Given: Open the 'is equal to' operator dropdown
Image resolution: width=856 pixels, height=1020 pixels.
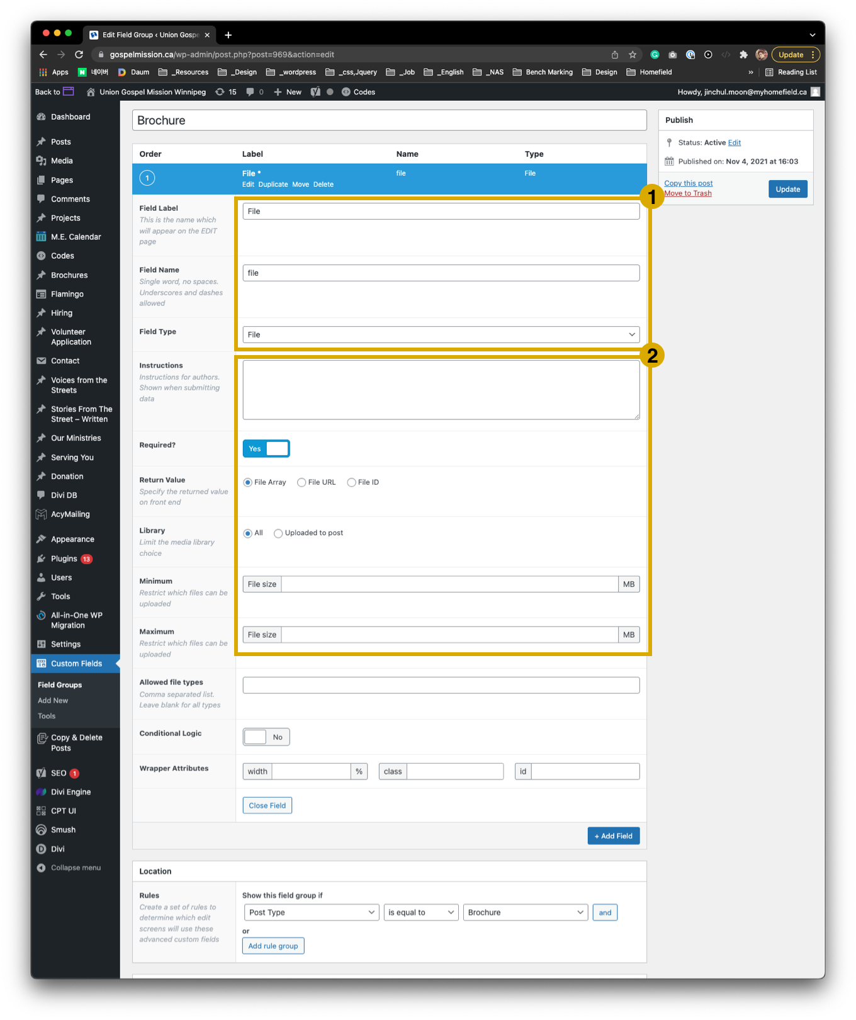Looking at the screenshot, I should [420, 912].
